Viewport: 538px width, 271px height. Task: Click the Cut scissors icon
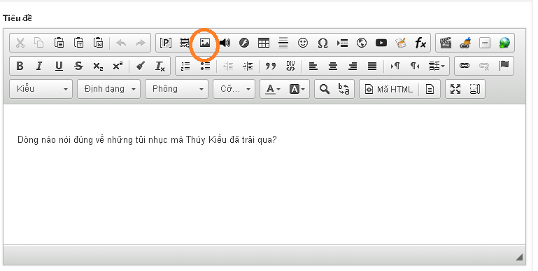[x=20, y=43]
